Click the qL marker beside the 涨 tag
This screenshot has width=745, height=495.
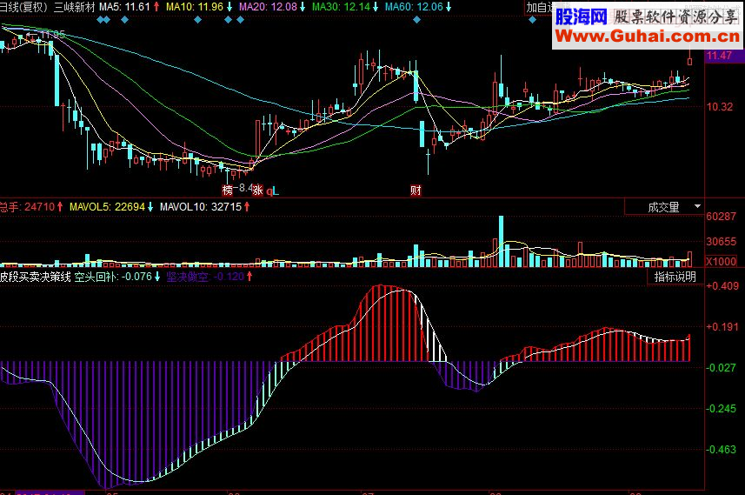coord(273,191)
